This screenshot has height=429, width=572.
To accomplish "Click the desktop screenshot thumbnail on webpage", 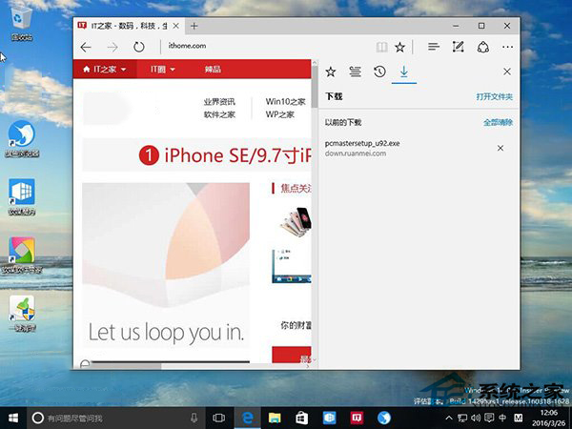I will point(292,266).
